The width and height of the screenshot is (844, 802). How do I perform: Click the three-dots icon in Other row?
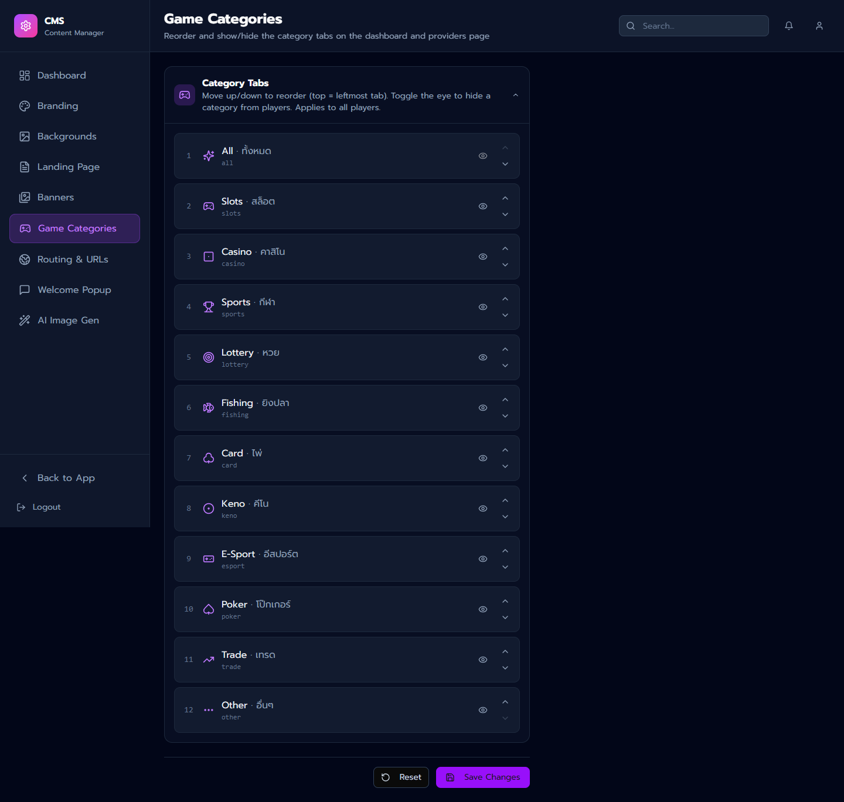[x=209, y=710]
